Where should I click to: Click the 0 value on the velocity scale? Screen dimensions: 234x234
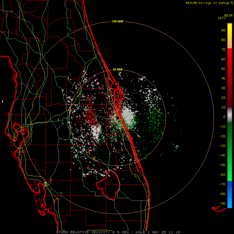point(224,117)
